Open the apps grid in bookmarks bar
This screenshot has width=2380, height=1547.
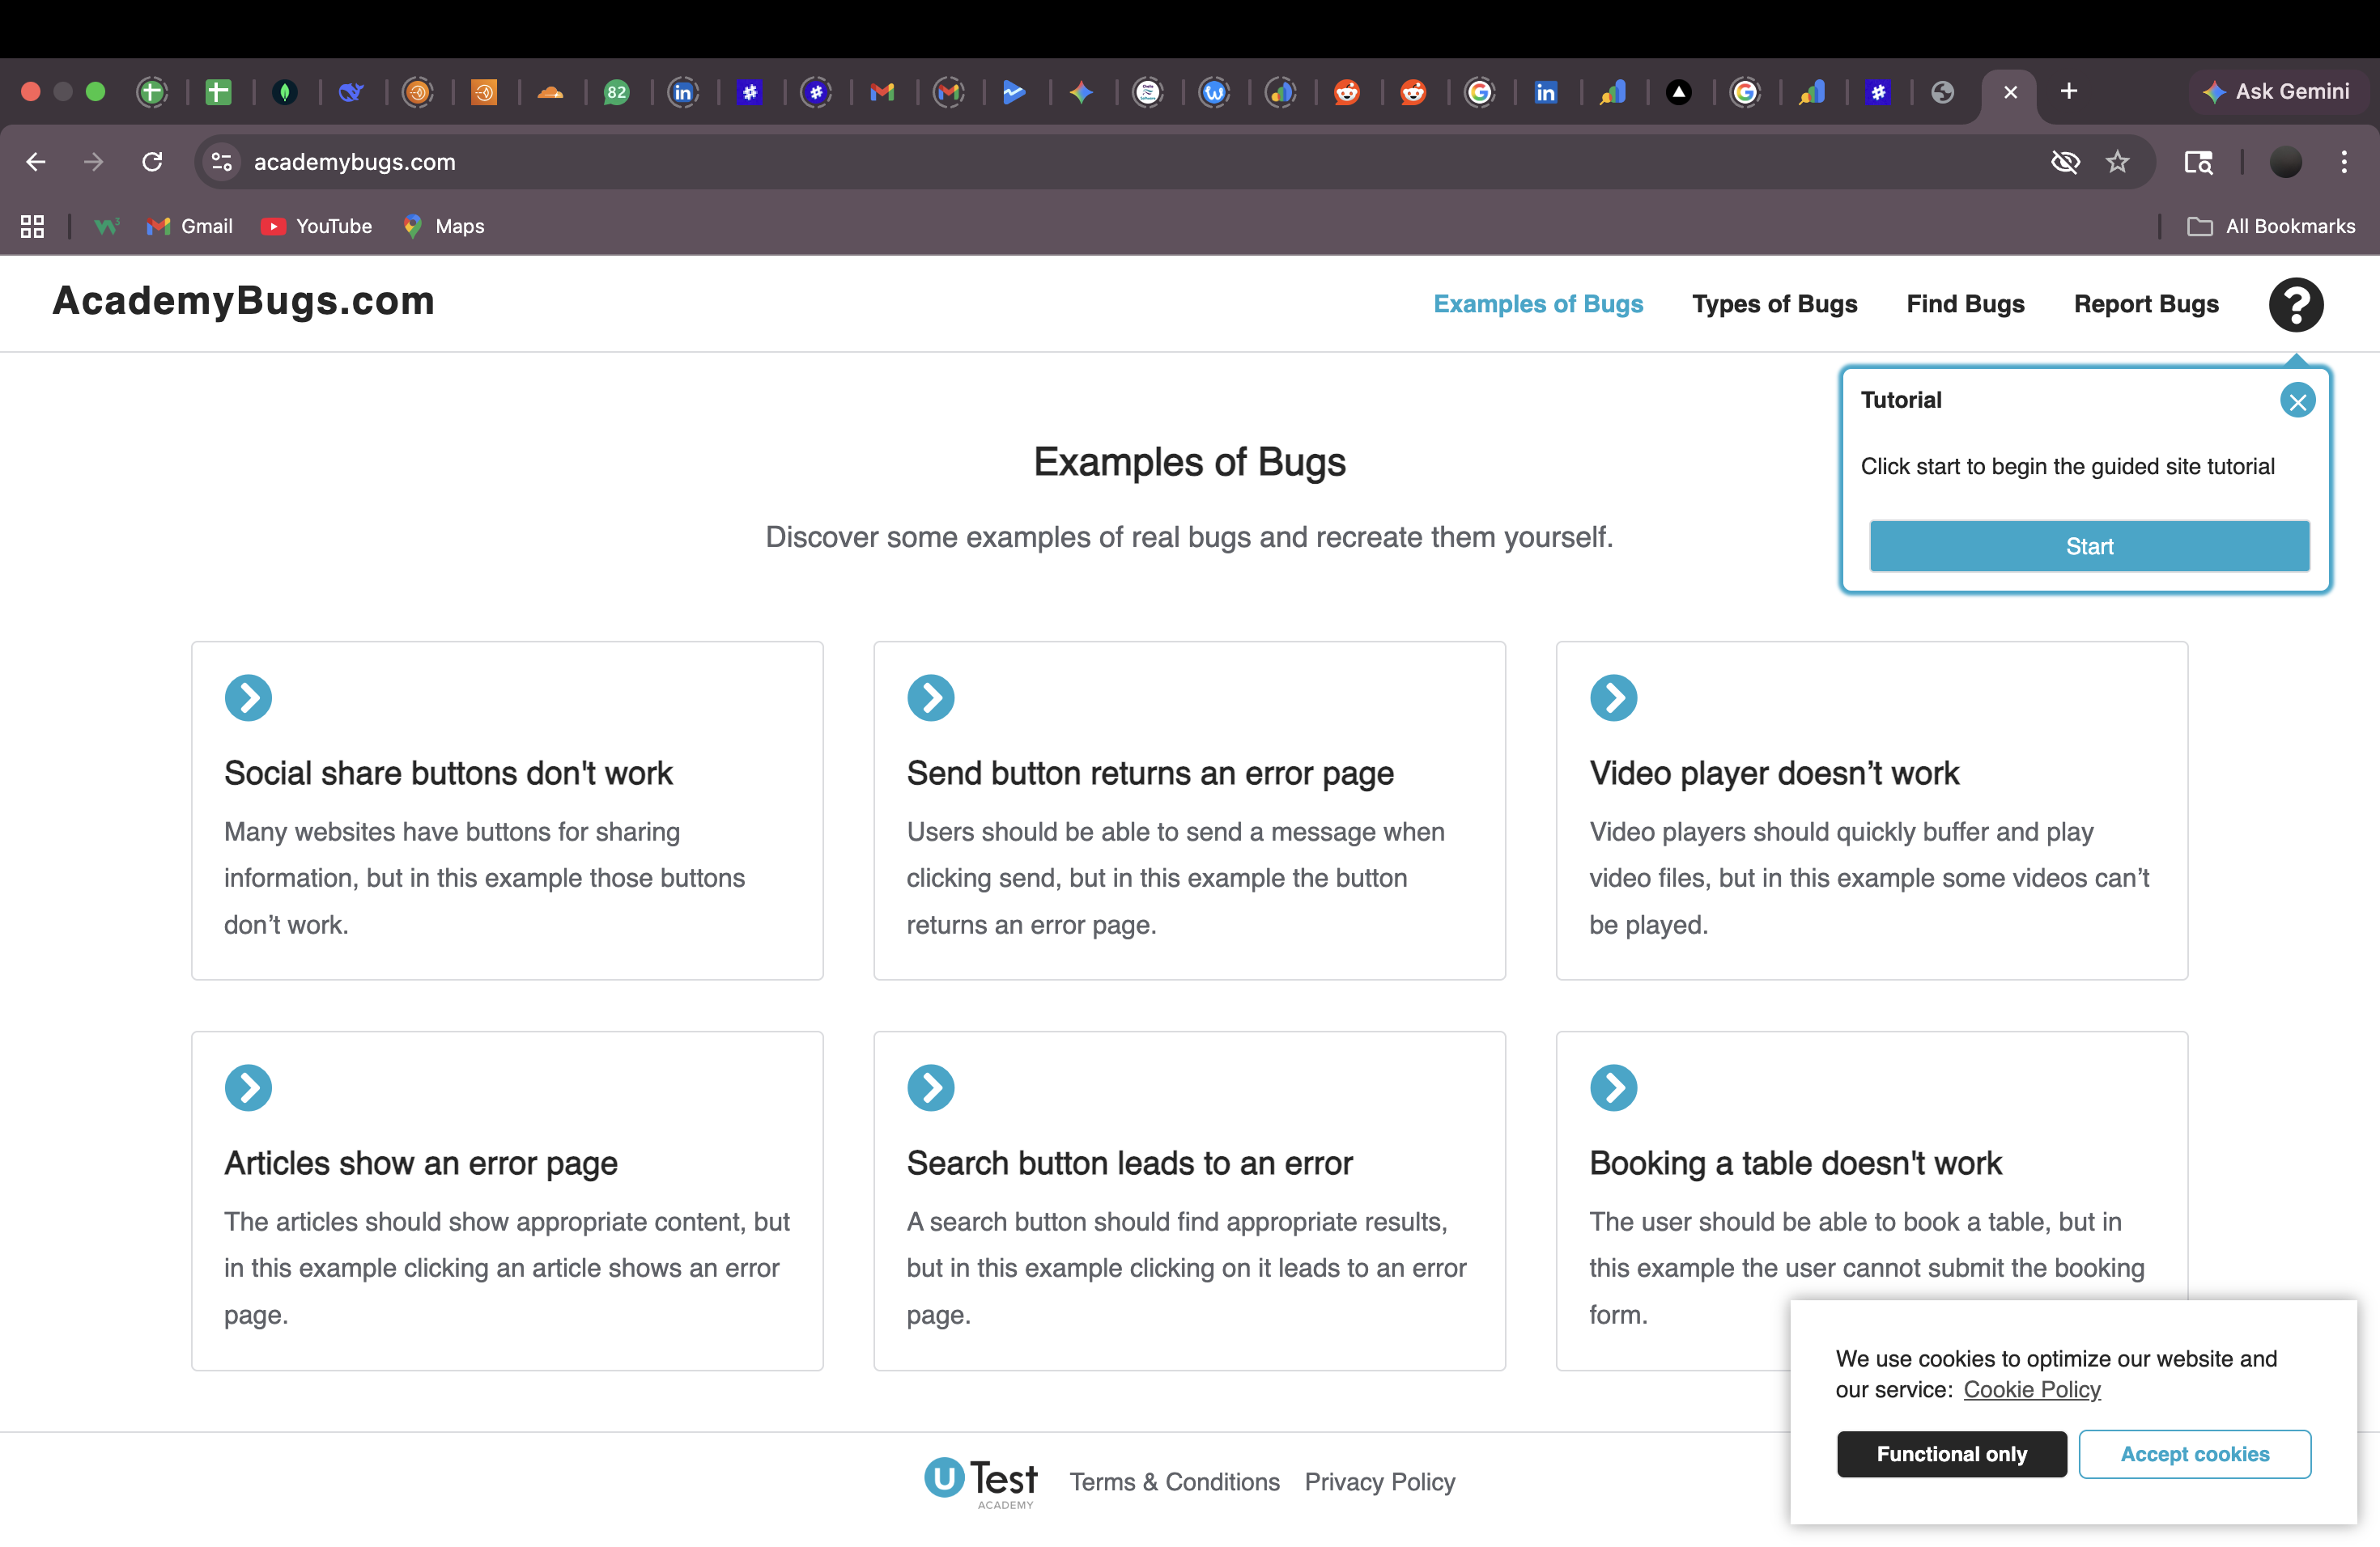coord(32,227)
